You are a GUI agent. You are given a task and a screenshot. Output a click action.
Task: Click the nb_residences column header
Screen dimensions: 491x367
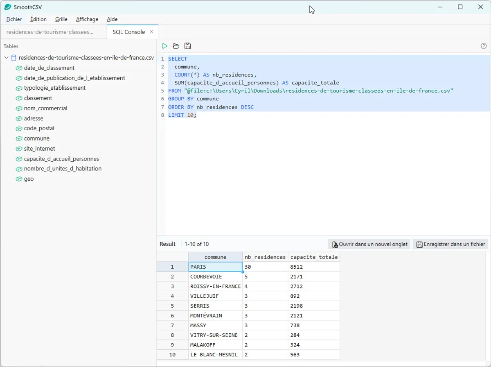tap(265, 257)
